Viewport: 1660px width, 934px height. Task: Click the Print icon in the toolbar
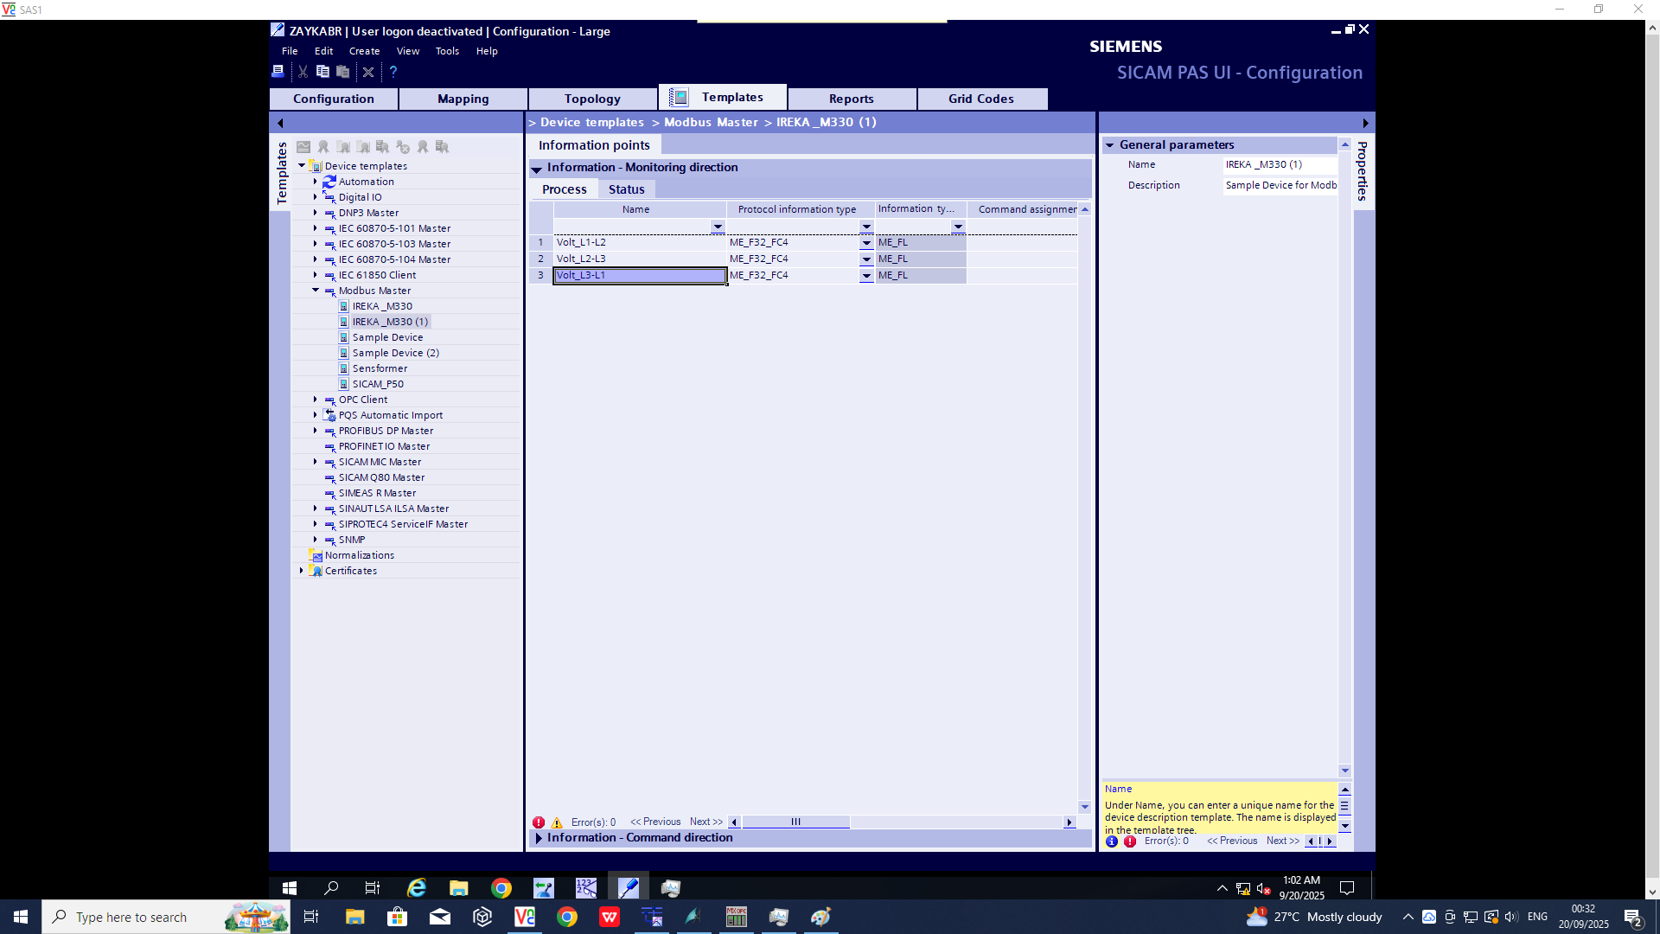278,72
